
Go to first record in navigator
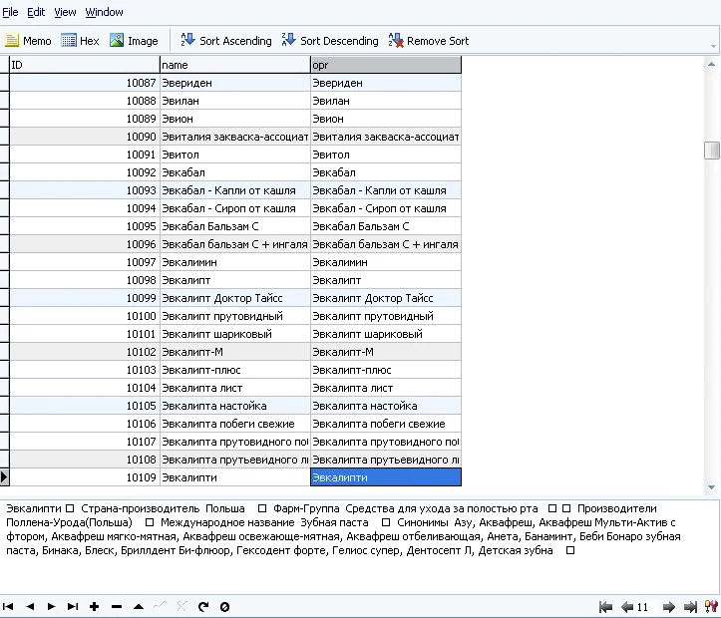(x=8, y=606)
